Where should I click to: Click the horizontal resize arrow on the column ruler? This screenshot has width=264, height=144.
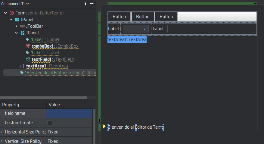coord(255,3)
